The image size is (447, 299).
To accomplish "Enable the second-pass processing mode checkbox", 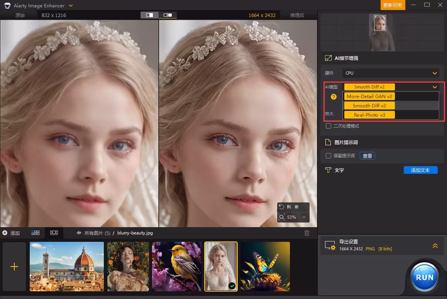I will pyautogui.click(x=328, y=126).
